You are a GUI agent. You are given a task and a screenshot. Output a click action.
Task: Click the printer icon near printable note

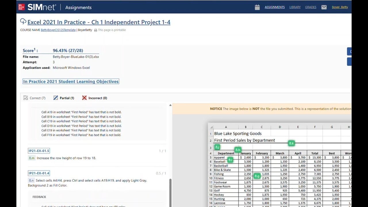[x=95, y=30]
